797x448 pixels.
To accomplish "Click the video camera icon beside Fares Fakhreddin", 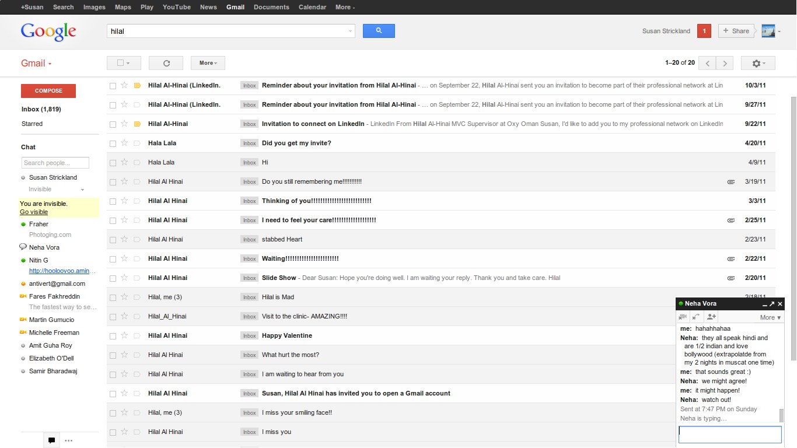I will pyautogui.click(x=23, y=296).
